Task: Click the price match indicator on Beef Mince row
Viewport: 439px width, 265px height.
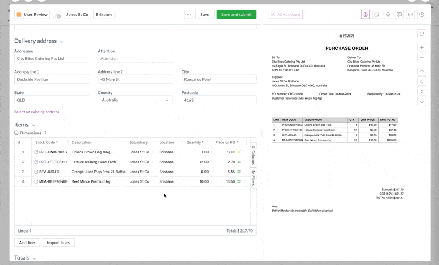Action: (x=239, y=181)
